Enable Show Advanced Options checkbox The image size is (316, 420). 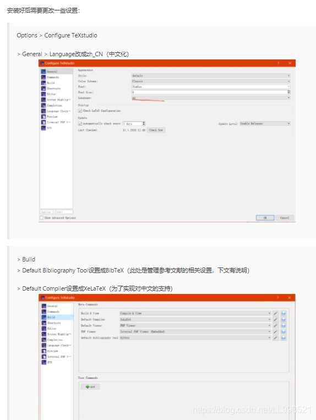[41, 218]
